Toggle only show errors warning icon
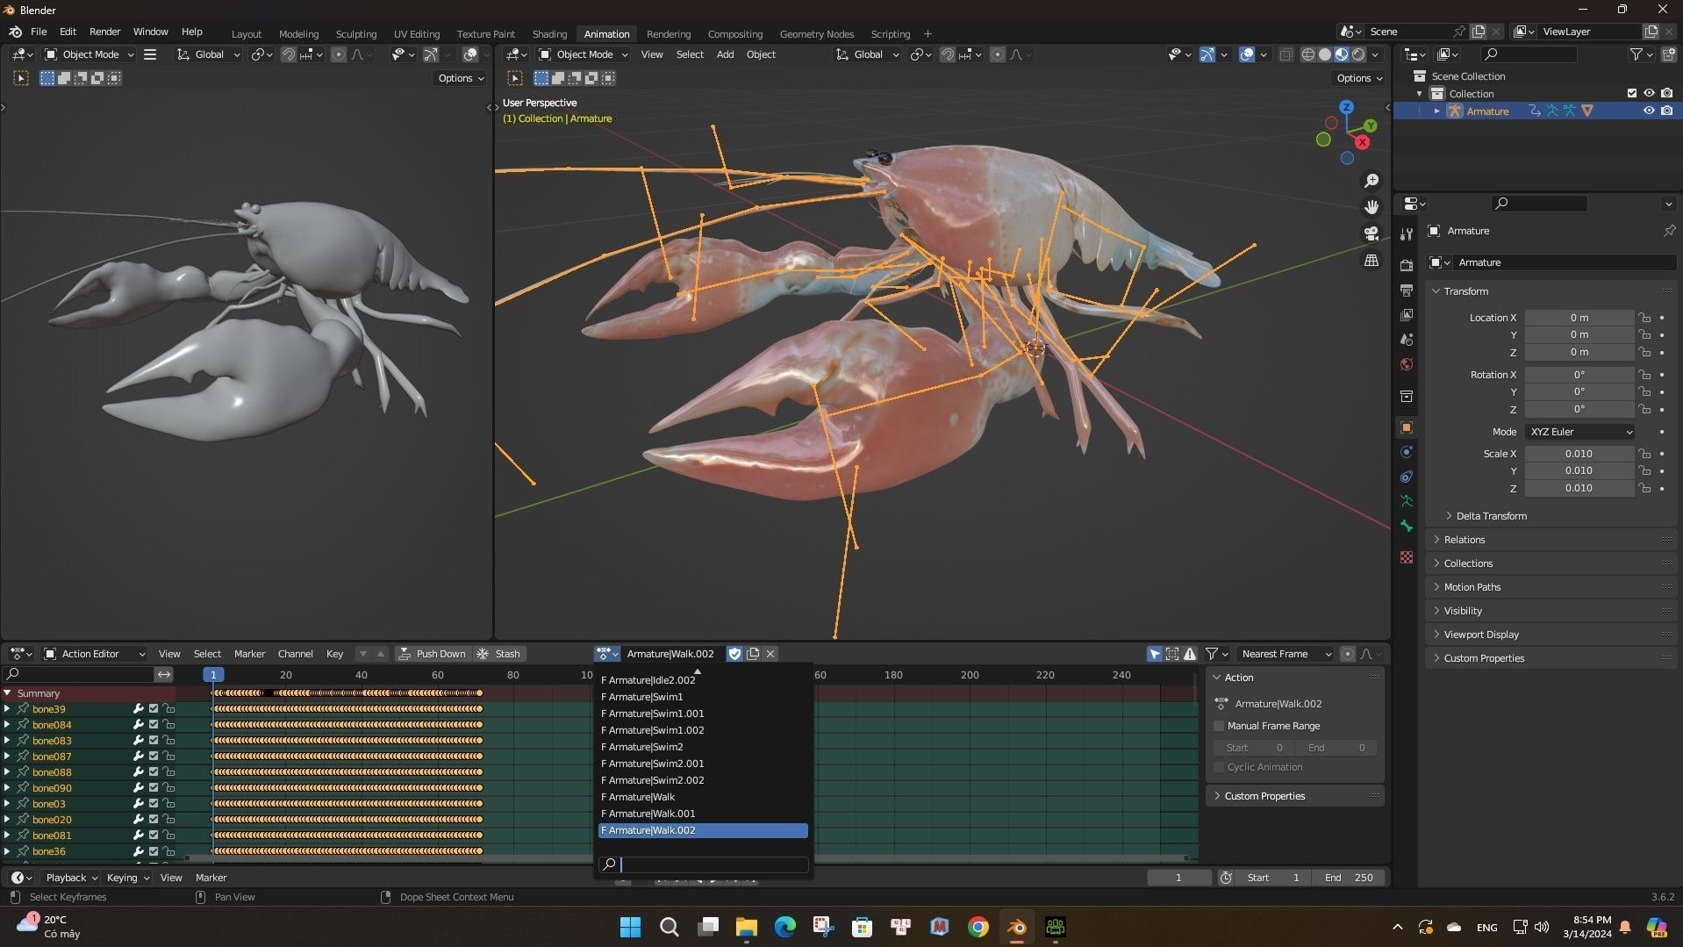This screenshot has width=1683, height=947. [x=1190, y=654]
